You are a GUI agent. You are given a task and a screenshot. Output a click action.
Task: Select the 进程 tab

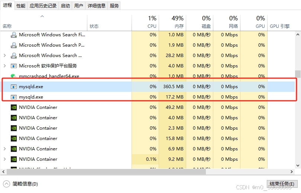coord(7,5)
